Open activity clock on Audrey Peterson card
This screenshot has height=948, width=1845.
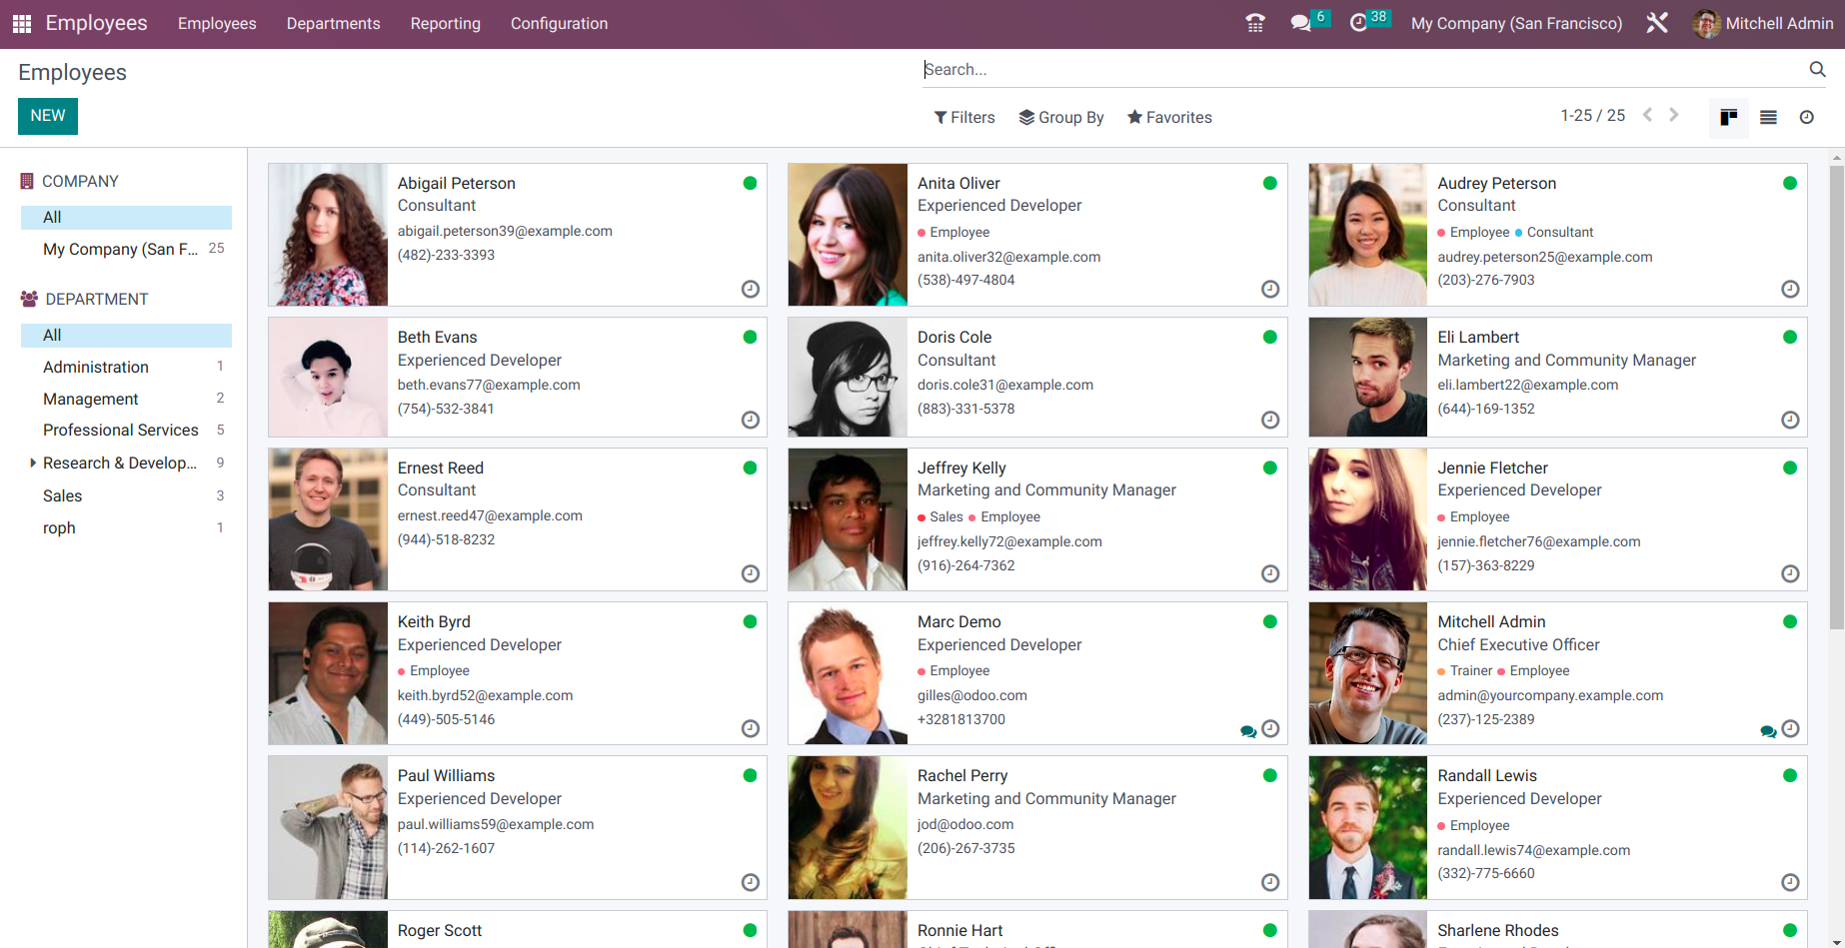pyautogui.click(x=1790, y=289)
